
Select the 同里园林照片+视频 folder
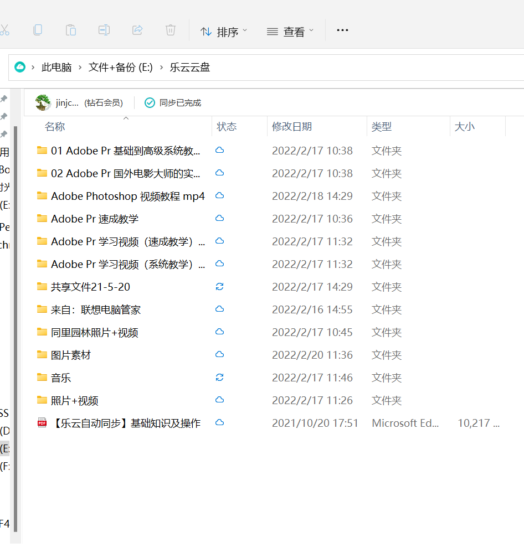pos(94,332)
